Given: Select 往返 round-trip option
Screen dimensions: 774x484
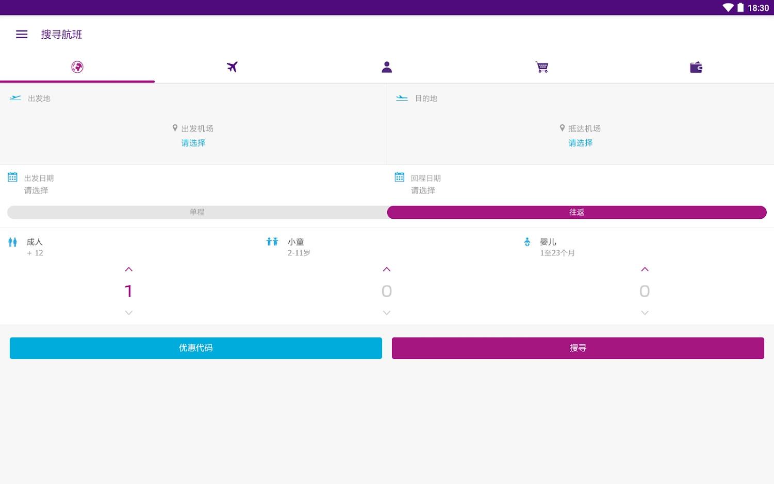Looking at the screenshot, I should tap(577, 212).
